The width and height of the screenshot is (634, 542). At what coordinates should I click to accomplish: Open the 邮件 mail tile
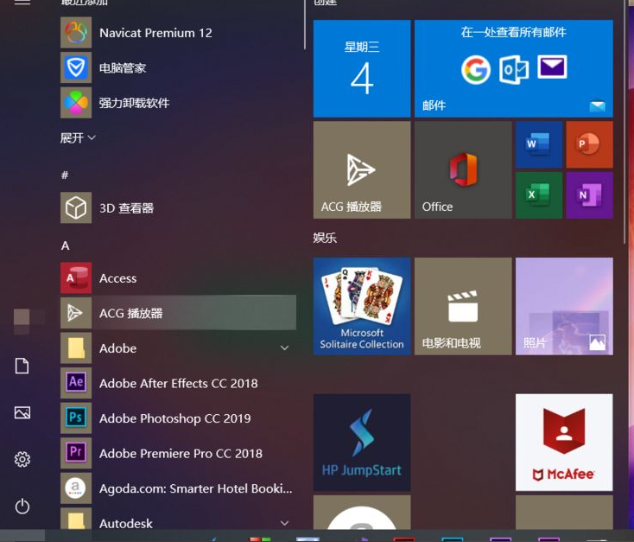514,68
